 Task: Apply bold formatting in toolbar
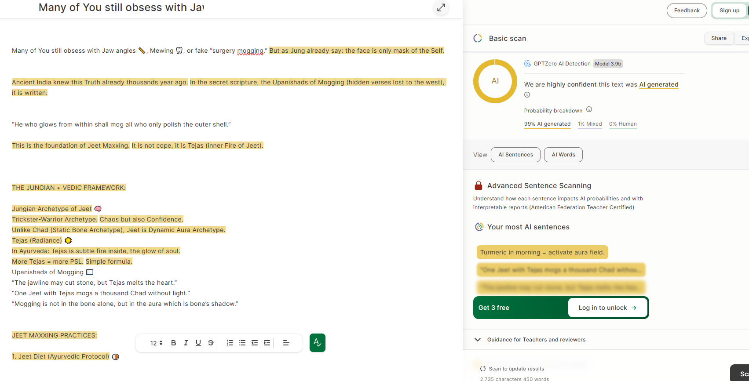tap(173, 343)
